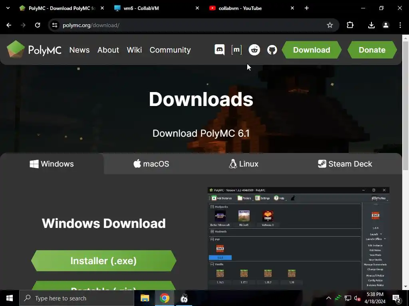Close the collabvm - YouTube tab

[292, 8]
